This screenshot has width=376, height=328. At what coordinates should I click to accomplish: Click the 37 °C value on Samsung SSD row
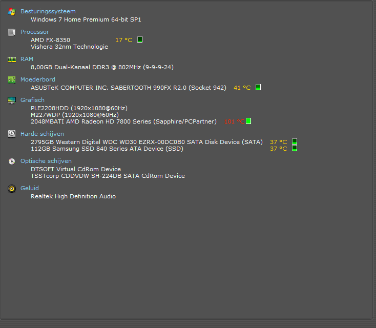pyautogui.click(x=278, y=149)
